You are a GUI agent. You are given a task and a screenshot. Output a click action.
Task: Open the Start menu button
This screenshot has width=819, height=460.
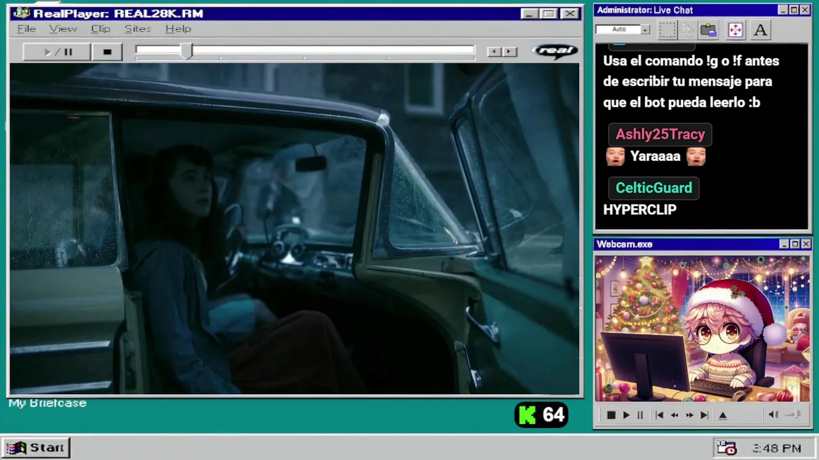36,447
